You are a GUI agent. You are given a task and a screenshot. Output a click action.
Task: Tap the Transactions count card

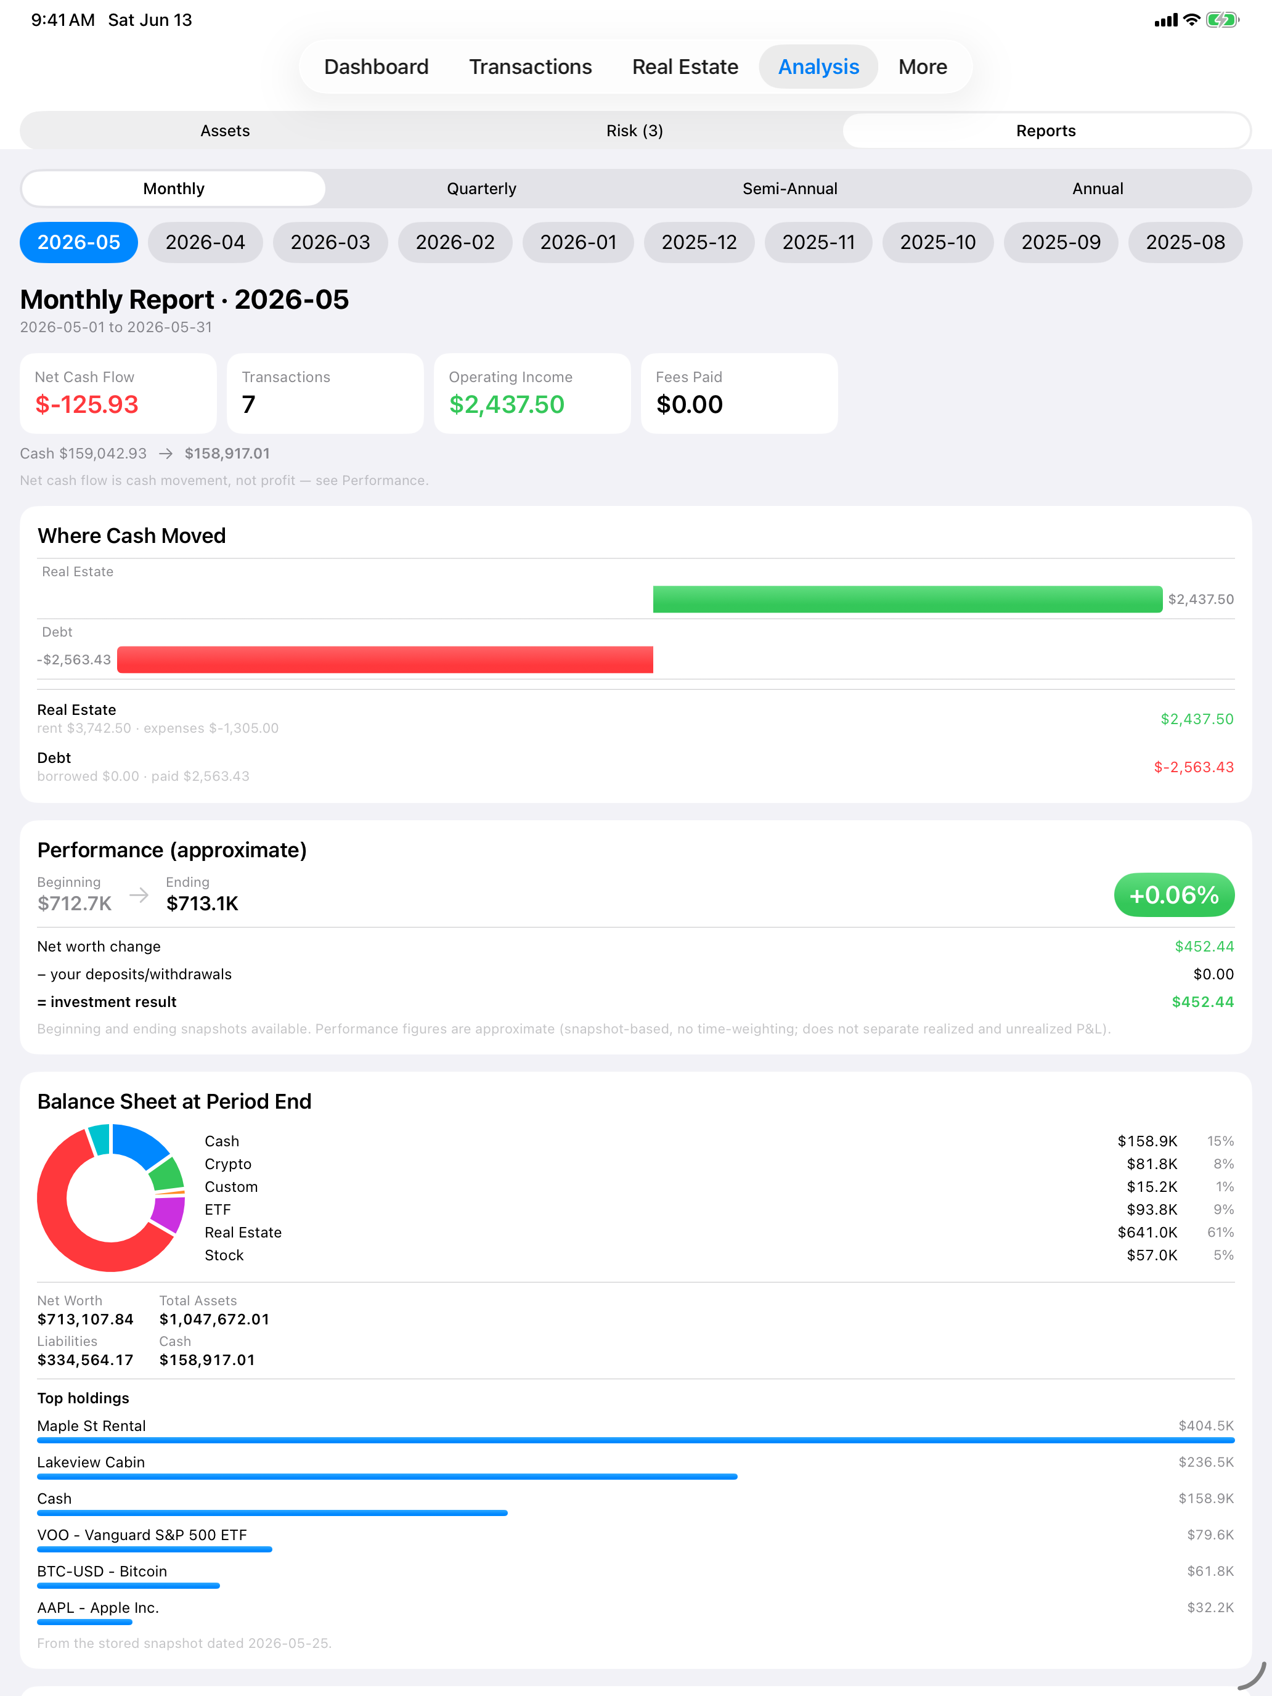click(x=325, y=393)
